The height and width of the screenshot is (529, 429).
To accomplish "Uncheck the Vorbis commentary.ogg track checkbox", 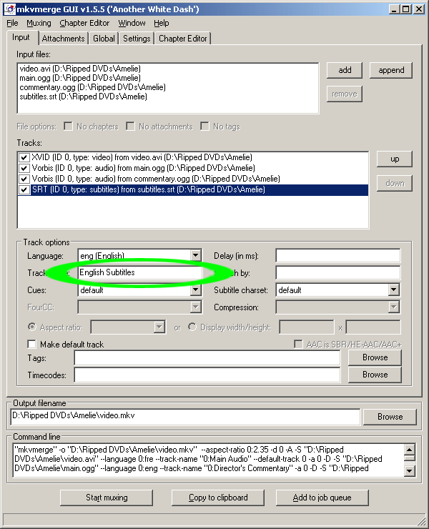I will click(x=24, y=179).
